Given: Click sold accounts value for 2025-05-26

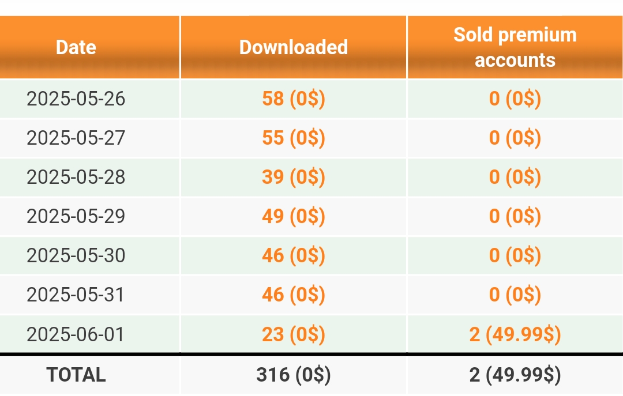Looking at the screenshot, I should pyautogui.click(x=515, y=99).
